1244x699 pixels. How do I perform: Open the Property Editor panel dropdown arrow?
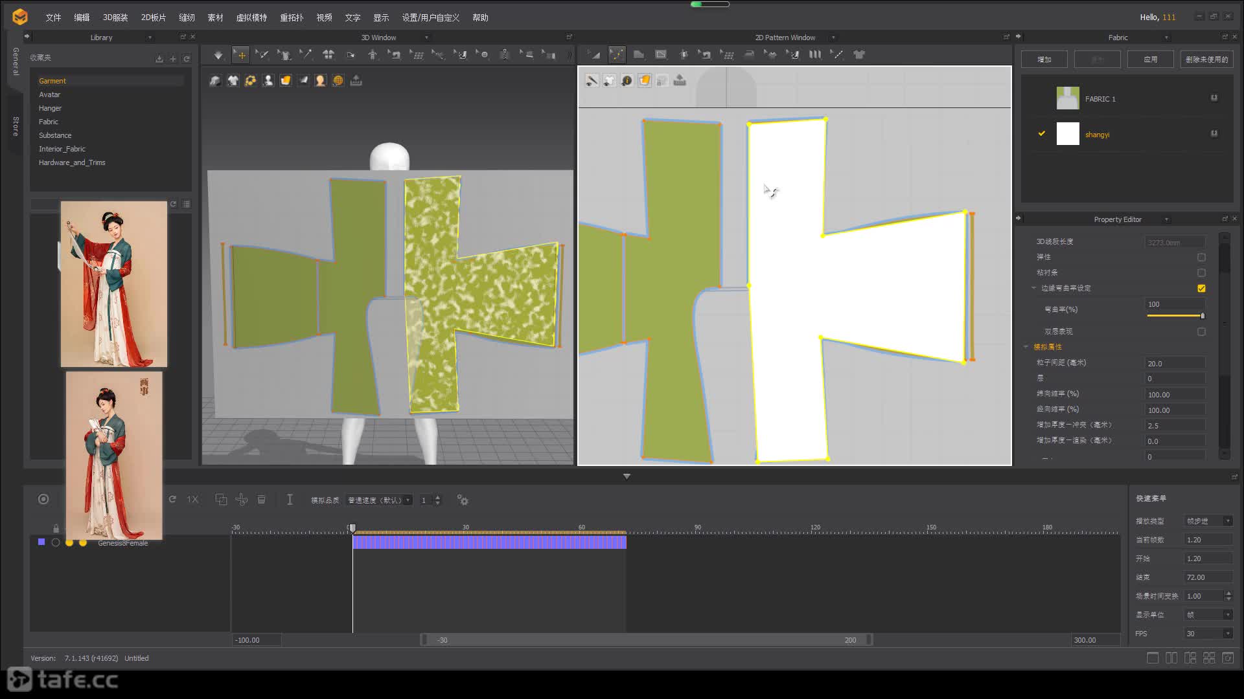pyautogui.click(x=1166, y=219)
